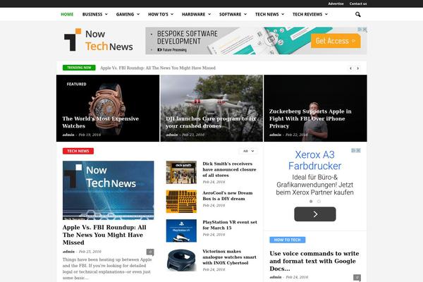This screenshot has width=423, height=282.
Task: Open the All filter dropdown in Tech News
Action: (x=248, y=151)
